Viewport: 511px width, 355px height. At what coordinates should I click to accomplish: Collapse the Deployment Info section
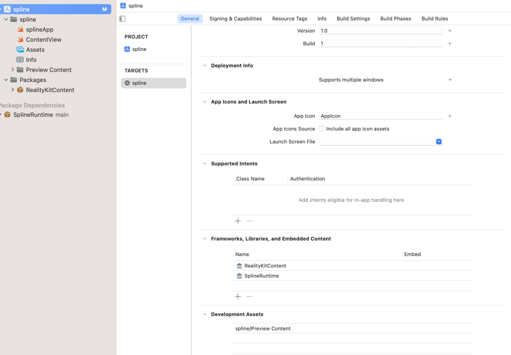204,66
